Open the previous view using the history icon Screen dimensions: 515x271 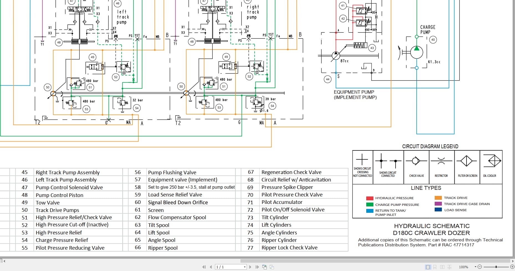point(265,267)
